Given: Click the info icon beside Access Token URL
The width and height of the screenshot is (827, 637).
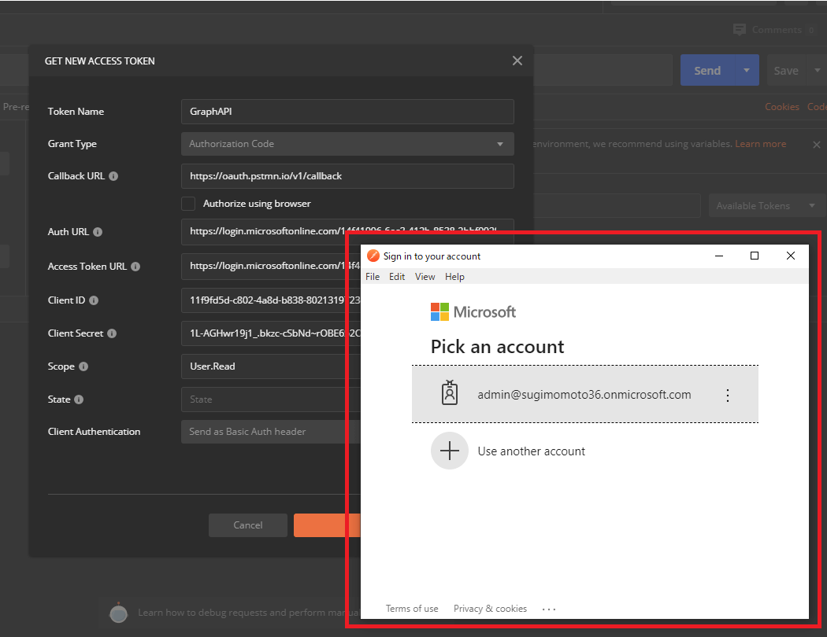Looking at the screenshot, I should point(135,267).
